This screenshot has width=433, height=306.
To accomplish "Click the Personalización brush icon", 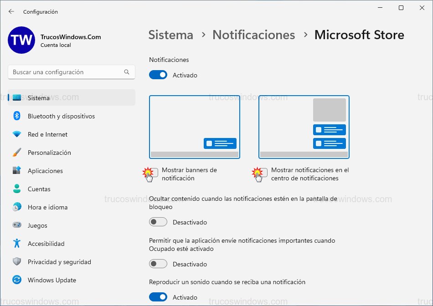I will (x=17, y=153).
